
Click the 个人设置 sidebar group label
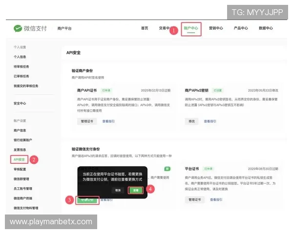(x=20, y=47)
